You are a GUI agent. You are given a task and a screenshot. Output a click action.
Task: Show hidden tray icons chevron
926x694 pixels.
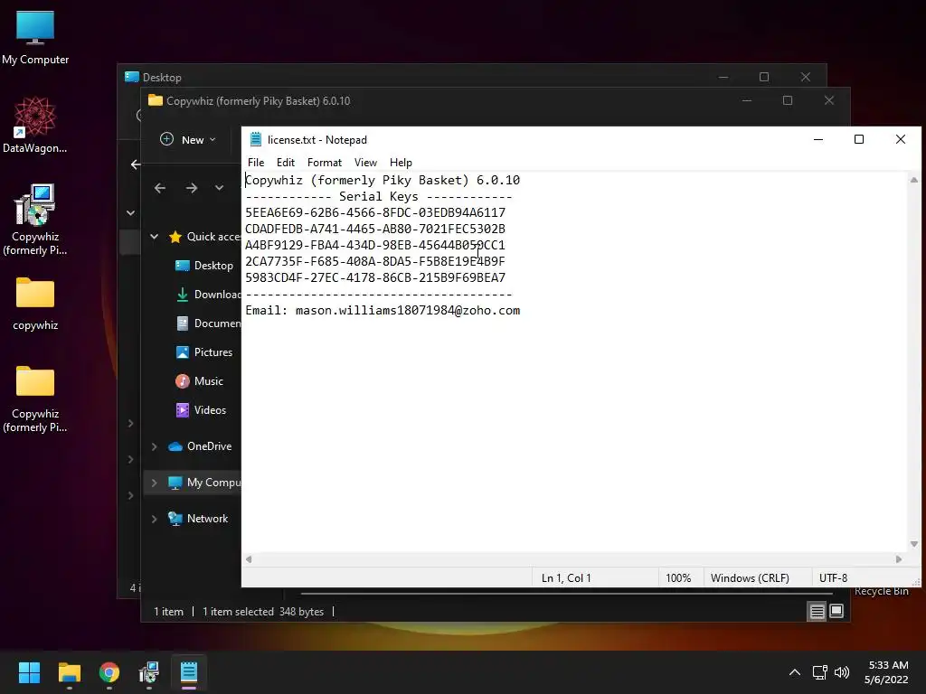(795, 672)
